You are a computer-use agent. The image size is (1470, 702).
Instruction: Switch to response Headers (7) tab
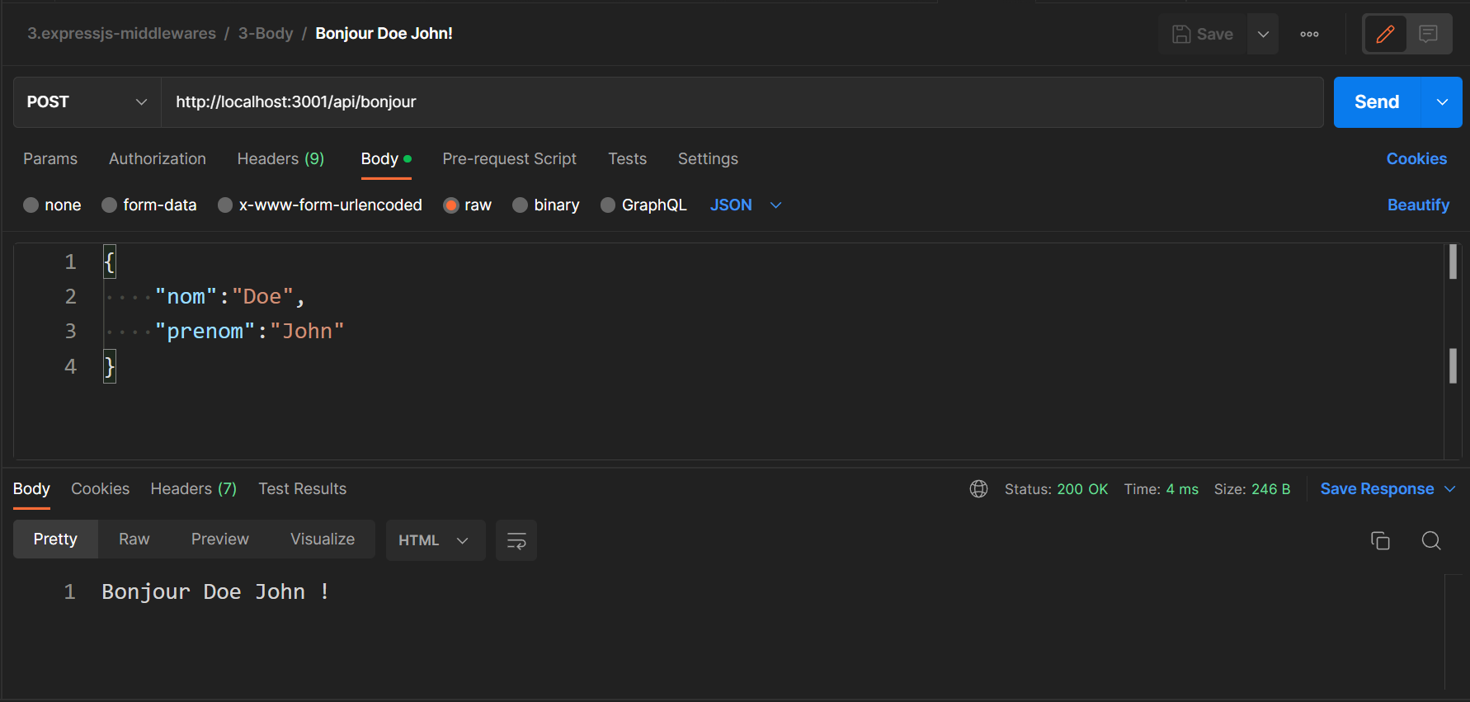[x=194, y=489]
